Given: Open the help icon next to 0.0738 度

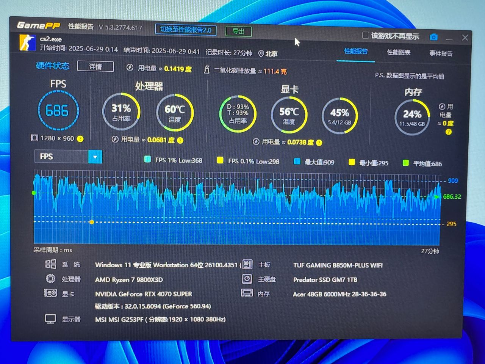Looking at the screenshot, I should pos(319,143).
